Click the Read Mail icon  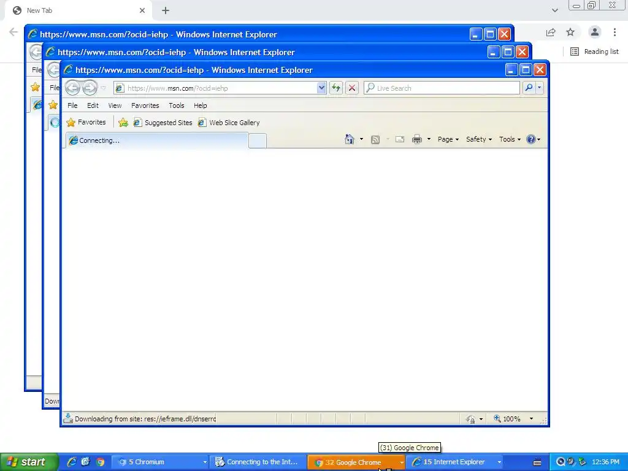click(400, 139)
